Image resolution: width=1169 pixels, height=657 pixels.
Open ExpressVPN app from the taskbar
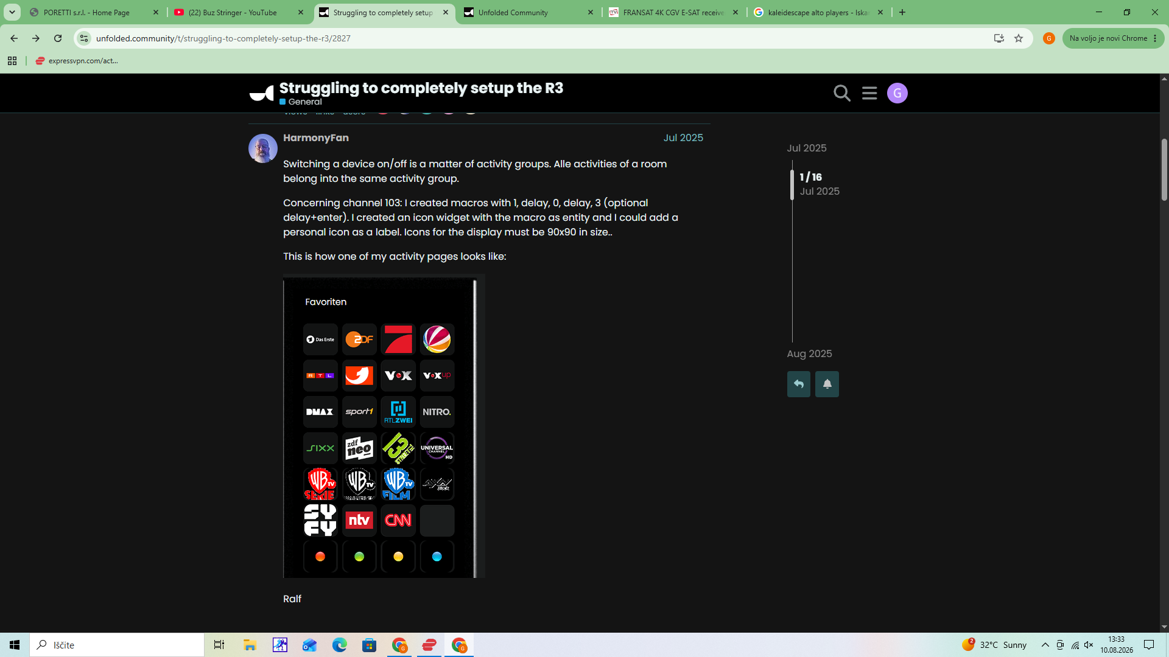pyautogui.click(x=429, y=645)
